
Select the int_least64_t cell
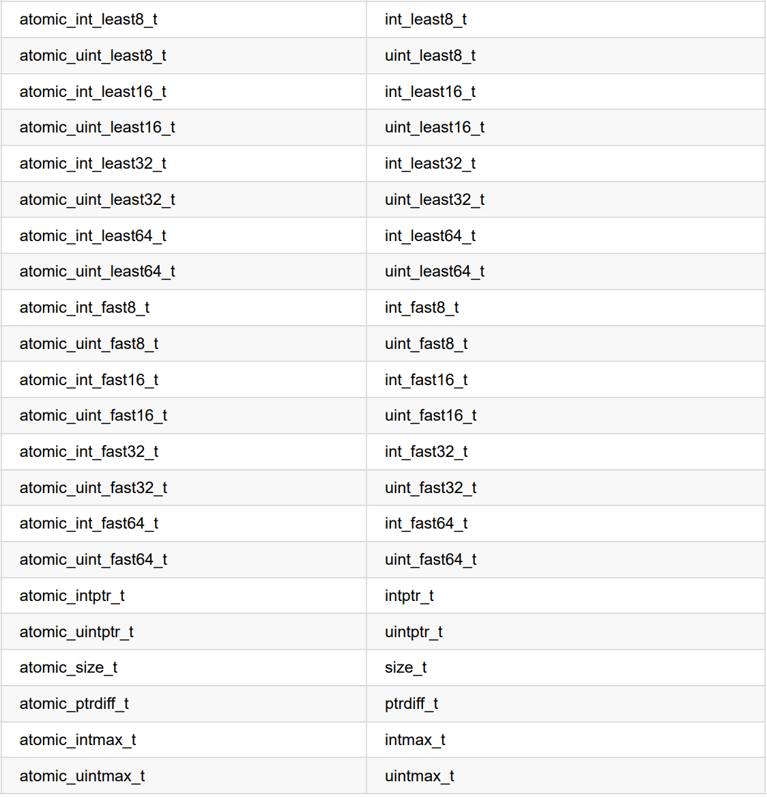[x=430, y=236]
